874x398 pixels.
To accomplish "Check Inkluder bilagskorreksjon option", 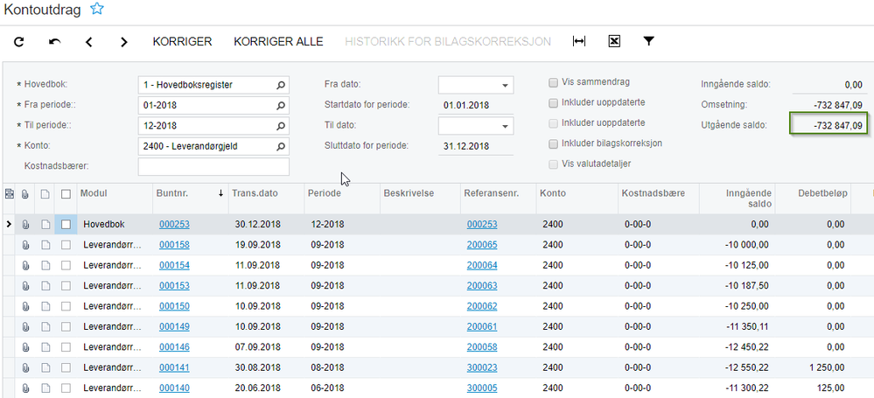I will pos(553,143).
